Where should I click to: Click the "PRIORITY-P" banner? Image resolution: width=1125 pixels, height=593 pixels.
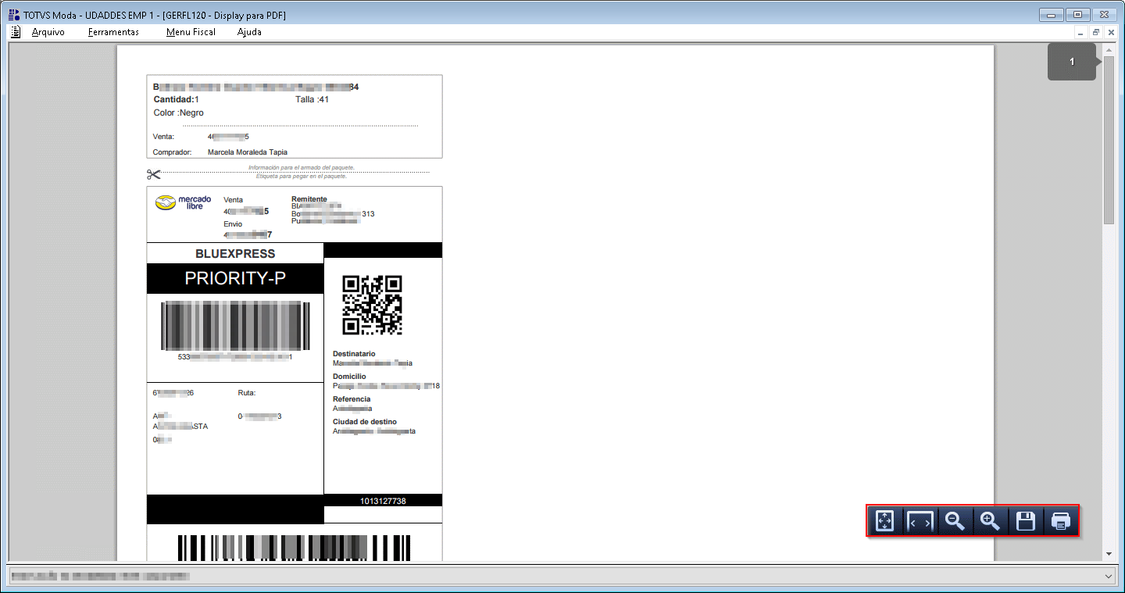tap(235, 279)
